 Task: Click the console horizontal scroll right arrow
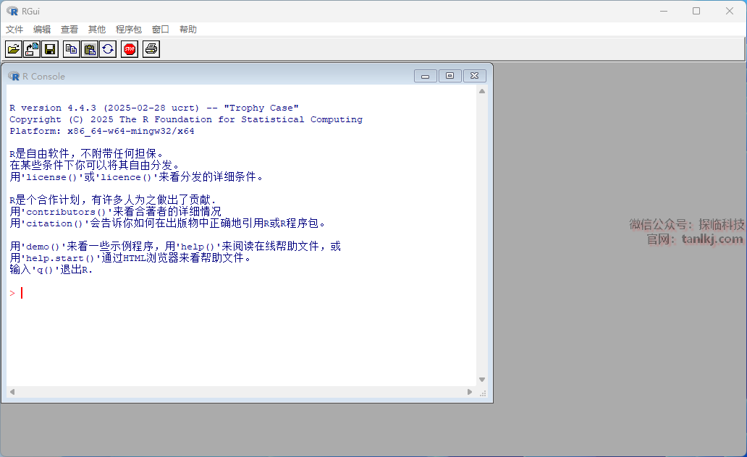470,392
